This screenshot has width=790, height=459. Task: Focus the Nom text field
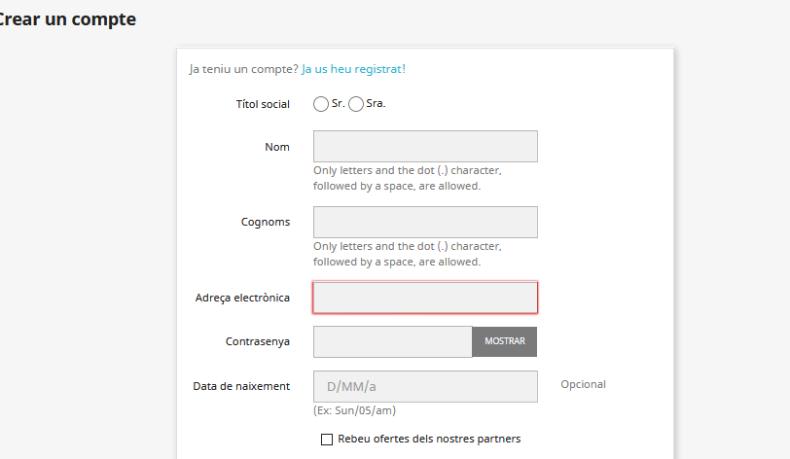[x=425, y=146]
